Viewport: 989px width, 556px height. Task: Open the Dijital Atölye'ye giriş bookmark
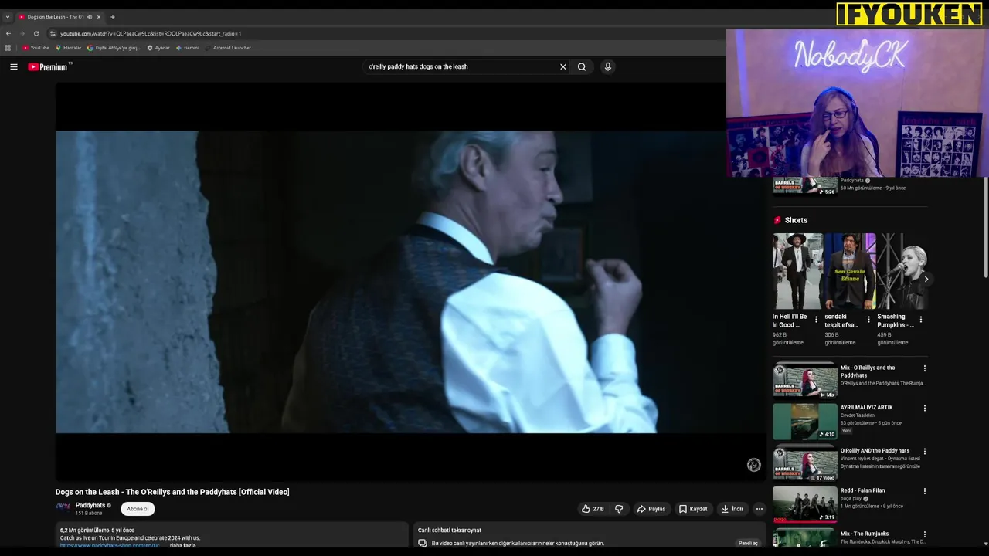tap(114, 48)
